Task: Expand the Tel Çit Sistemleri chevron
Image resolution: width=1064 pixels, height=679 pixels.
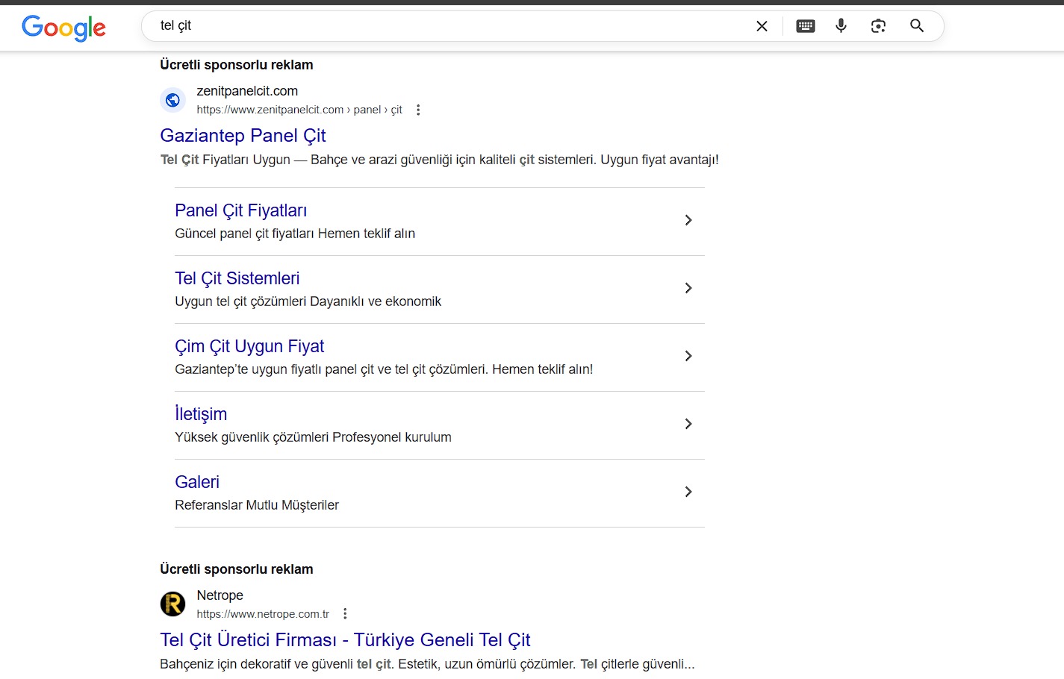Action: point(688,288)
